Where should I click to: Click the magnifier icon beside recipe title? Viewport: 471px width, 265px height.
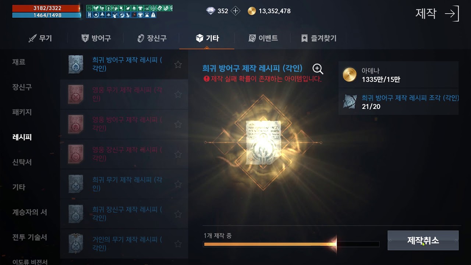(x=318, y=69)
